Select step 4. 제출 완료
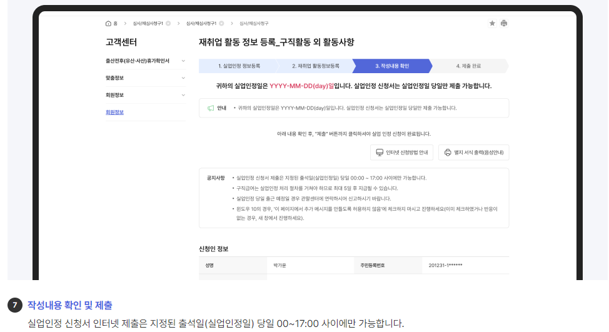The width and height of the screenshot is (609, 332). point(468,66)
